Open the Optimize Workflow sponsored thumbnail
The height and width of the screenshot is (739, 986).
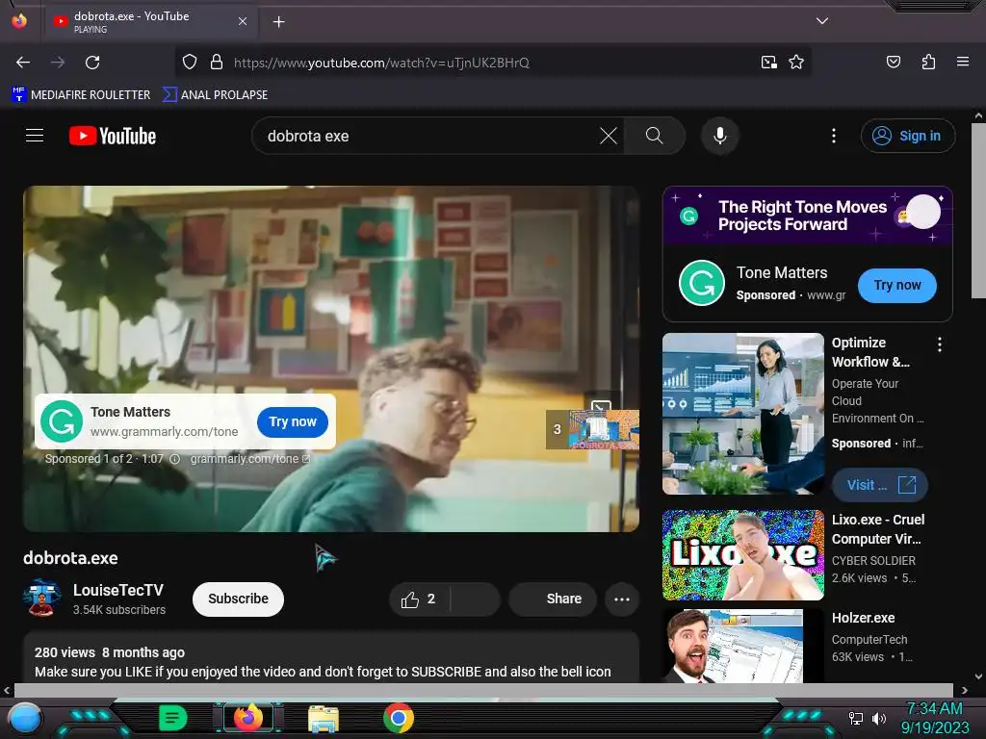click(x=742, y=414)
